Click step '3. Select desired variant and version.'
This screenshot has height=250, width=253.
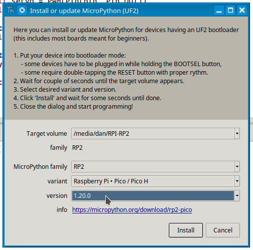[65, 90]
